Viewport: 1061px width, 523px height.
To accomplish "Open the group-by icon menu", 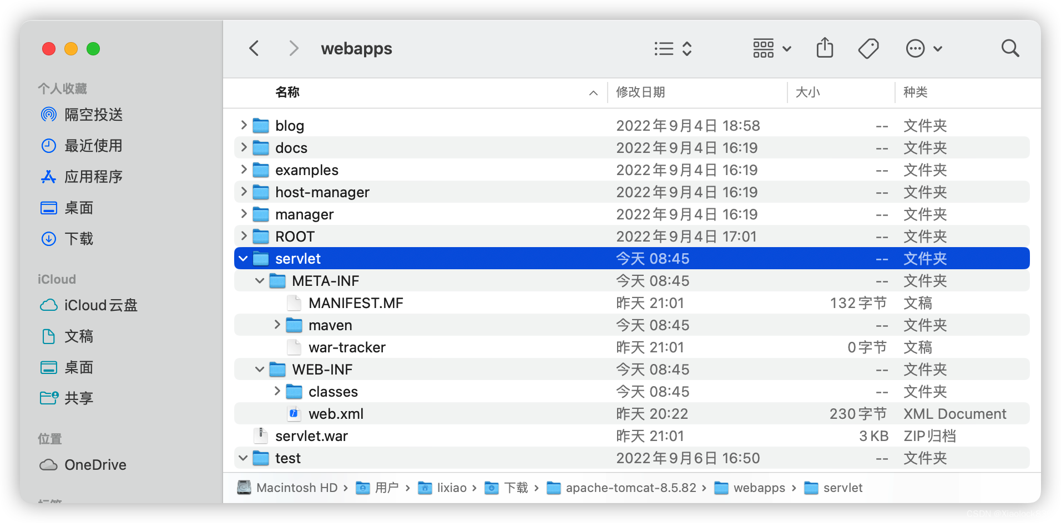I will click(x=772, y=49).
